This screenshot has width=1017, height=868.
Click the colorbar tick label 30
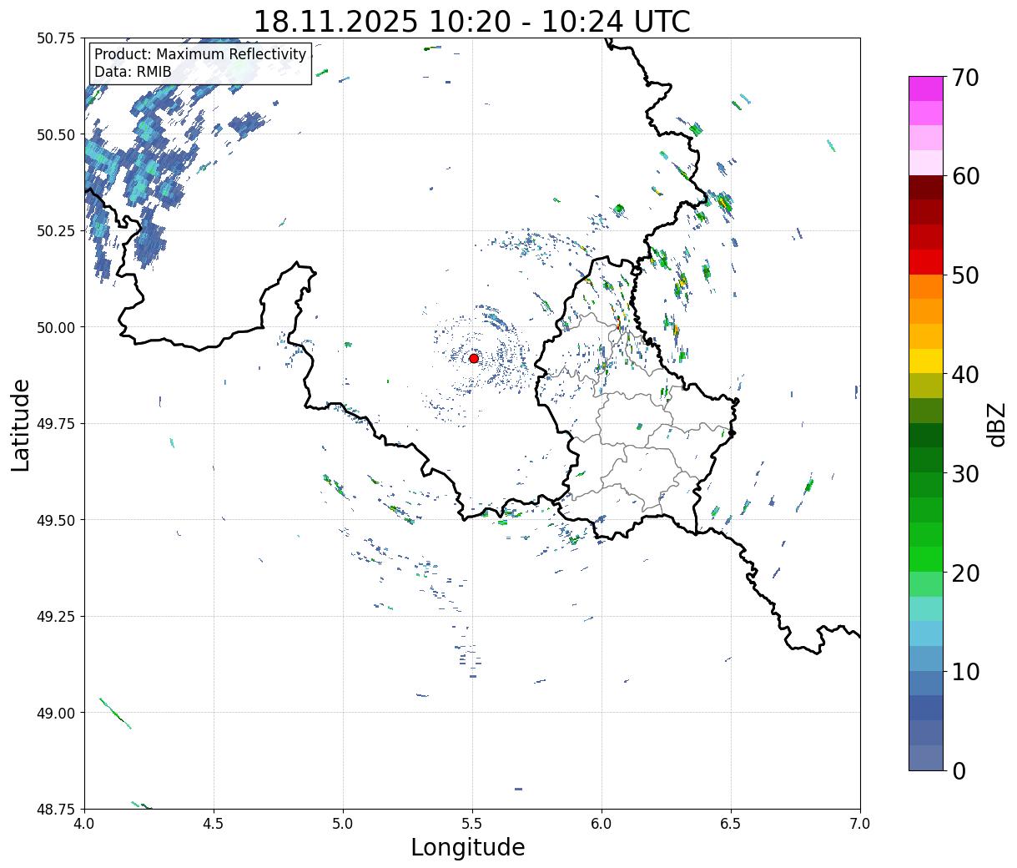pos(964,473)
